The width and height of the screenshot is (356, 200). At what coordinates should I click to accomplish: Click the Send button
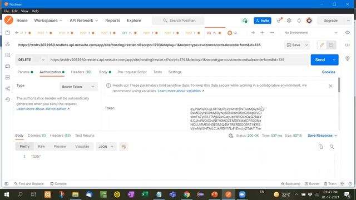(320, 60)
